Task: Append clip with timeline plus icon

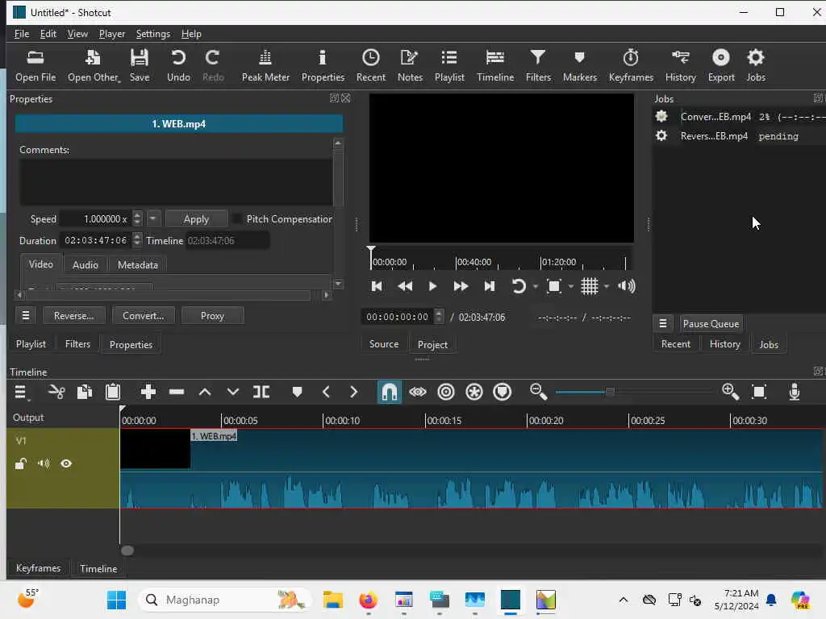Action: coord(148,393)
